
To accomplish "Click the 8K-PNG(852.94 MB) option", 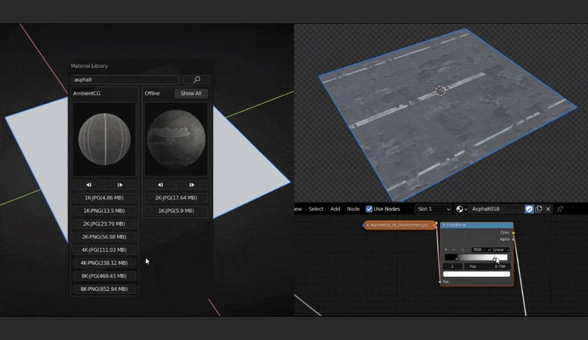I will pos(104,289).
